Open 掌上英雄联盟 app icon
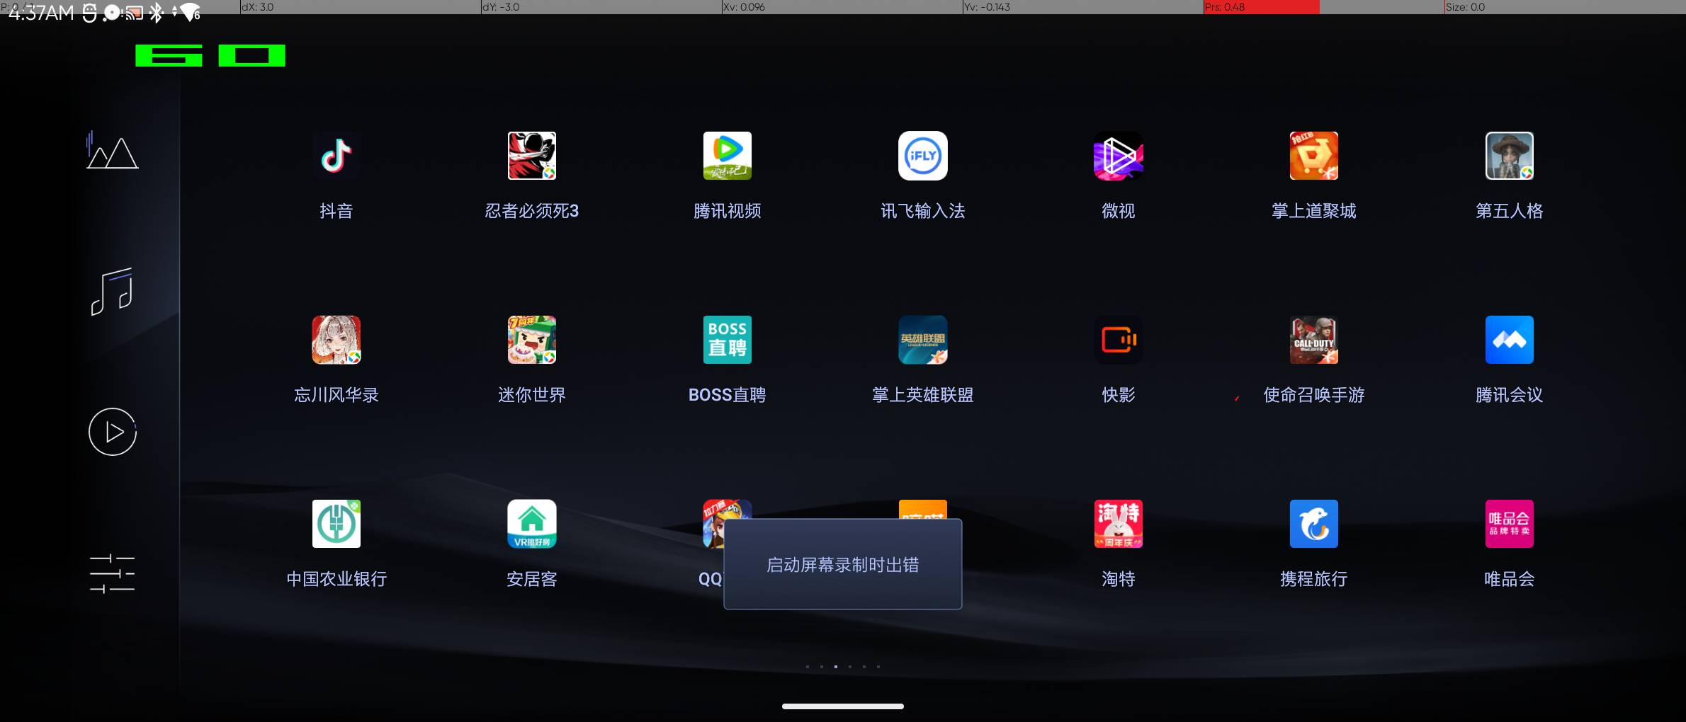Viewport: 1686px width, 722px height. [923, 340]
